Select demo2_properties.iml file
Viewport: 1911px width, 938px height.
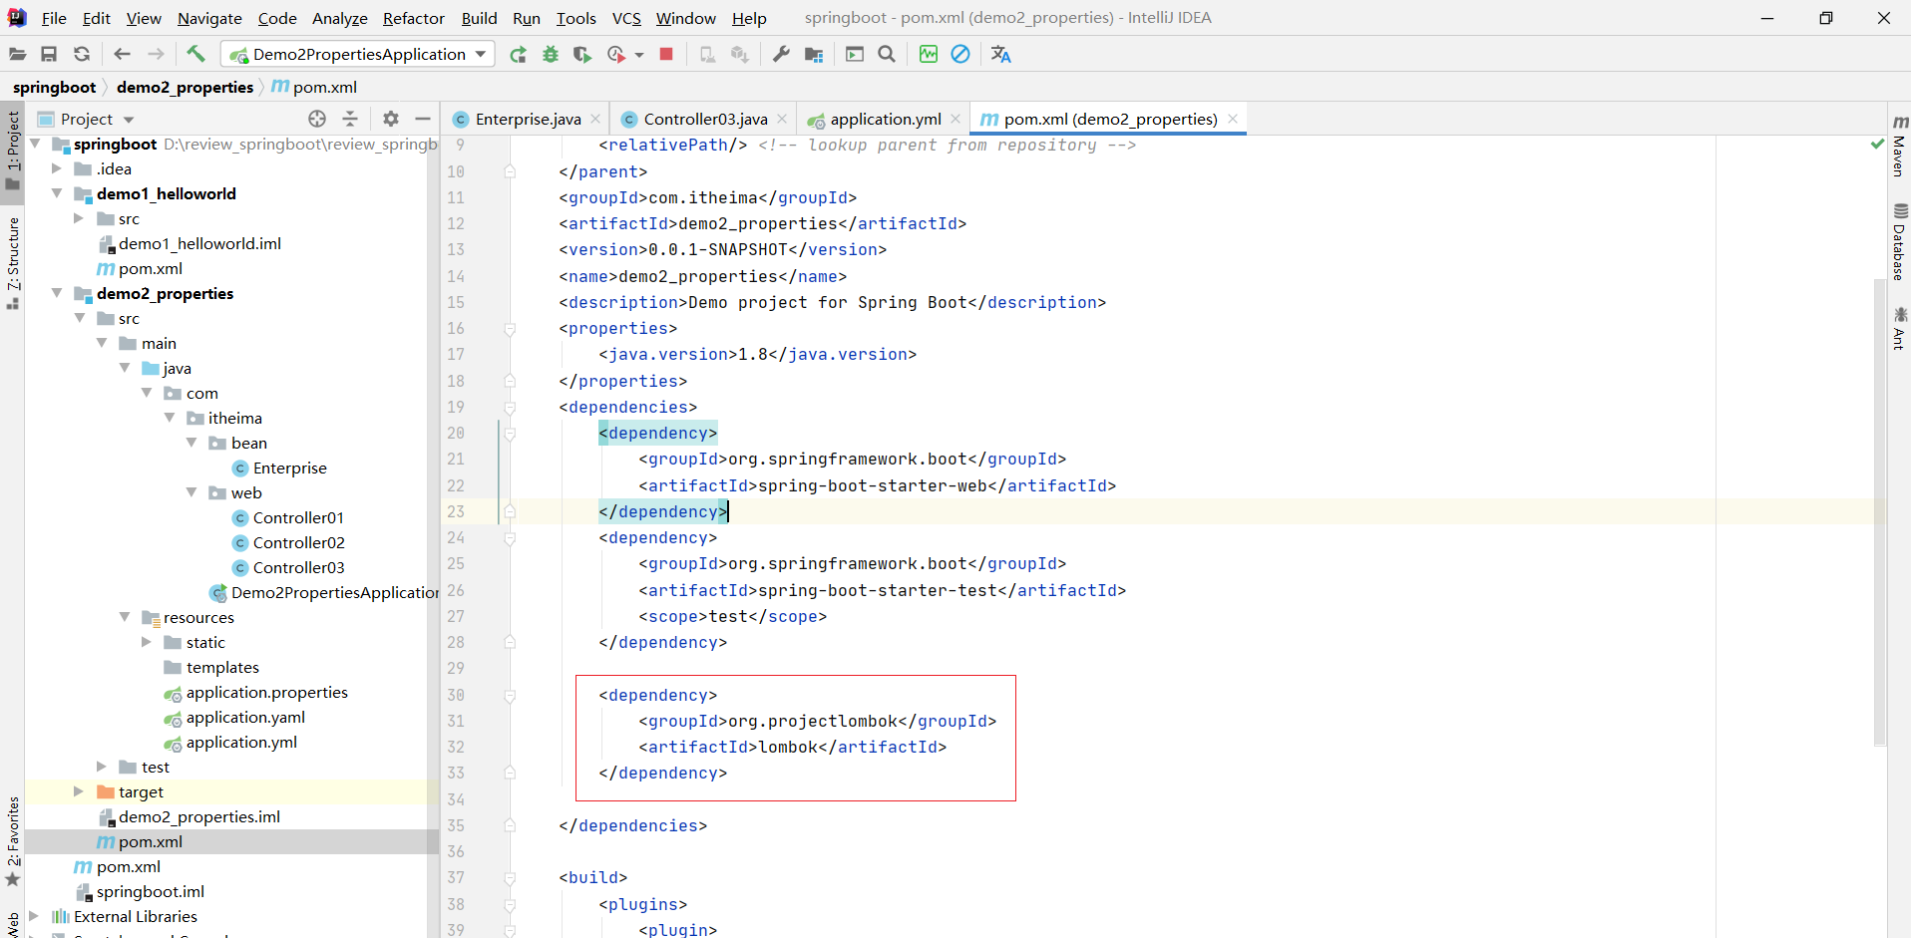(198, 816)
